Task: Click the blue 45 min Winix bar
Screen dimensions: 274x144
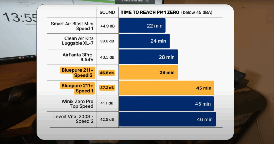Action: (x=166, y=103)
